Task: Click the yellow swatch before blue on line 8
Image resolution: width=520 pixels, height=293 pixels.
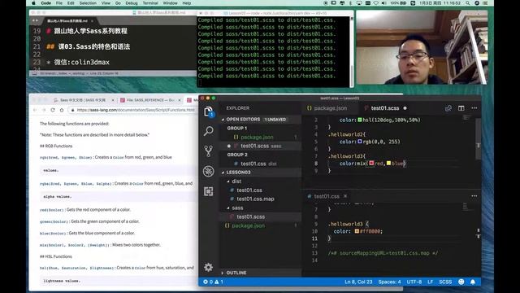Action: 388,163
